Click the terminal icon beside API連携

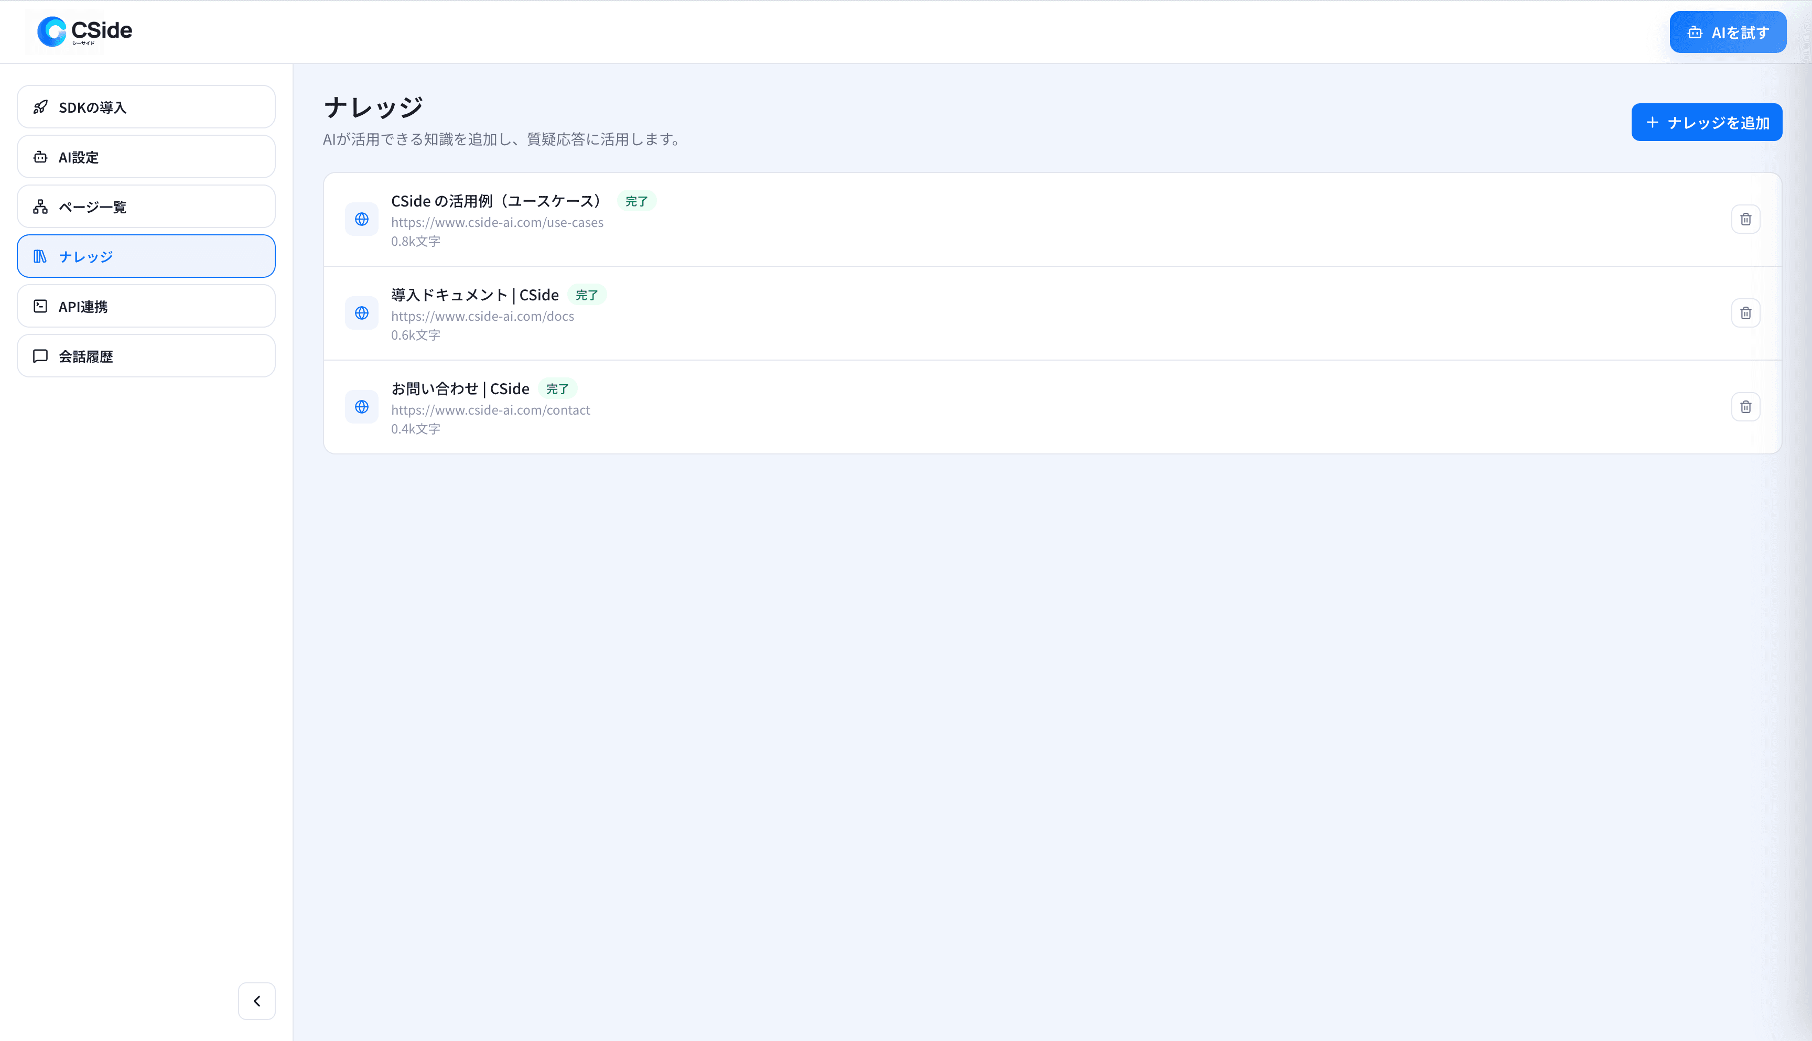tap(41, 306)
